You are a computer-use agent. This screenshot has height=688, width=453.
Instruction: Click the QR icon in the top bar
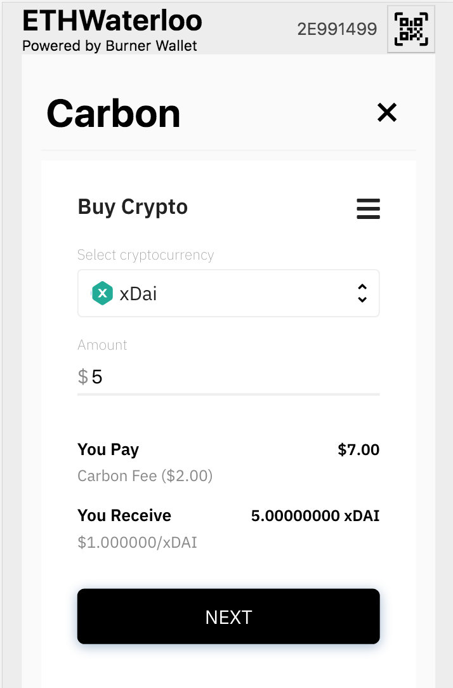pos(410,29)
